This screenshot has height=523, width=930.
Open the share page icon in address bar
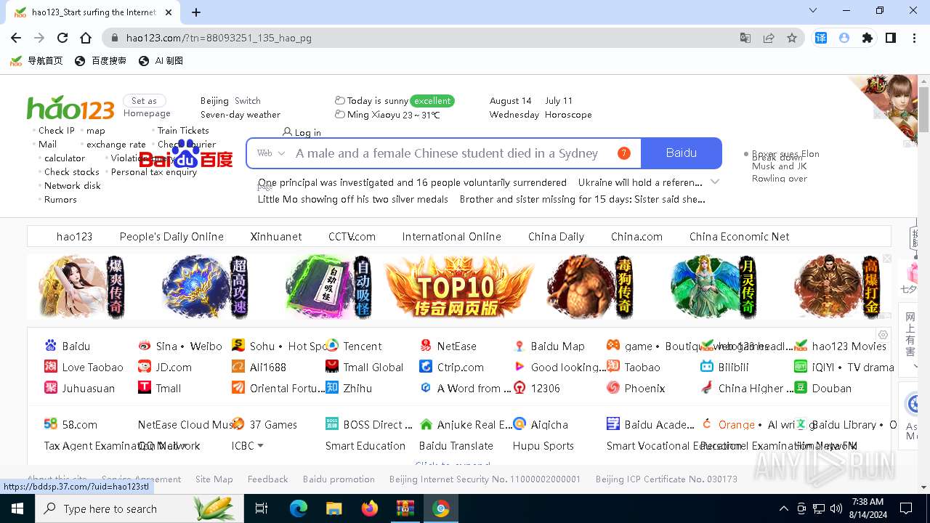[x=769, y=38]
